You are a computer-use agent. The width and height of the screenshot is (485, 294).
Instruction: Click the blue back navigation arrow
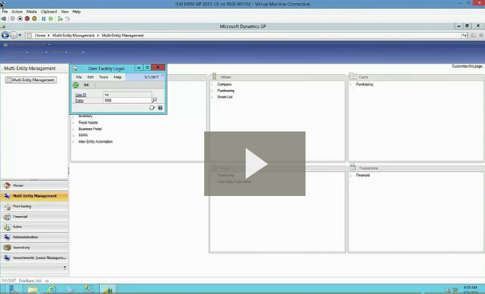[x=5, y=35]
